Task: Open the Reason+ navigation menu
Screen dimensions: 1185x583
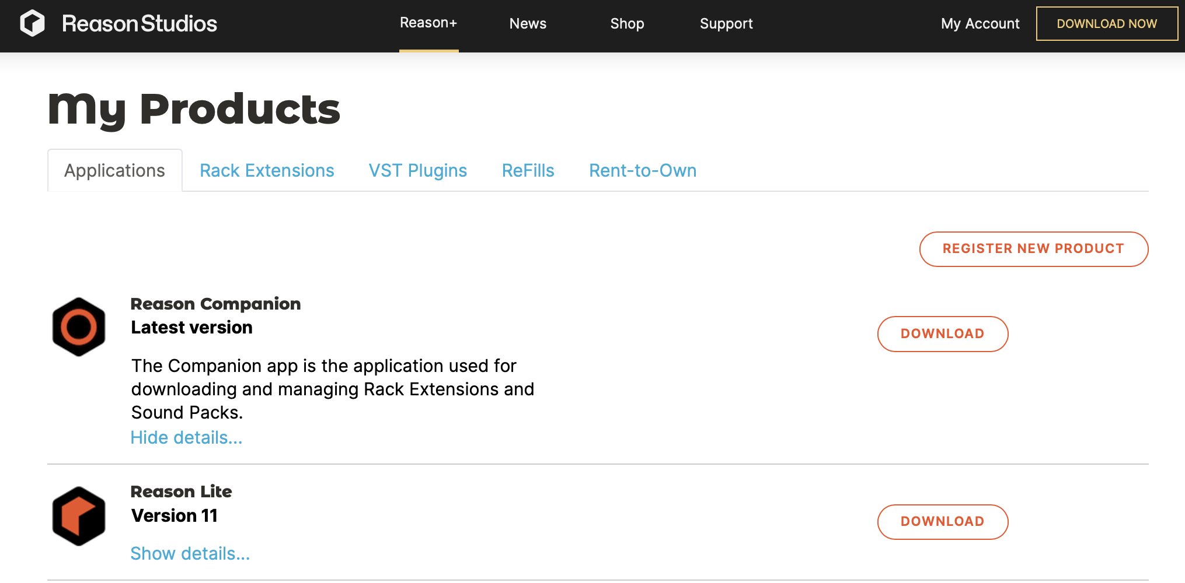Action: click(x=428, y=23)
